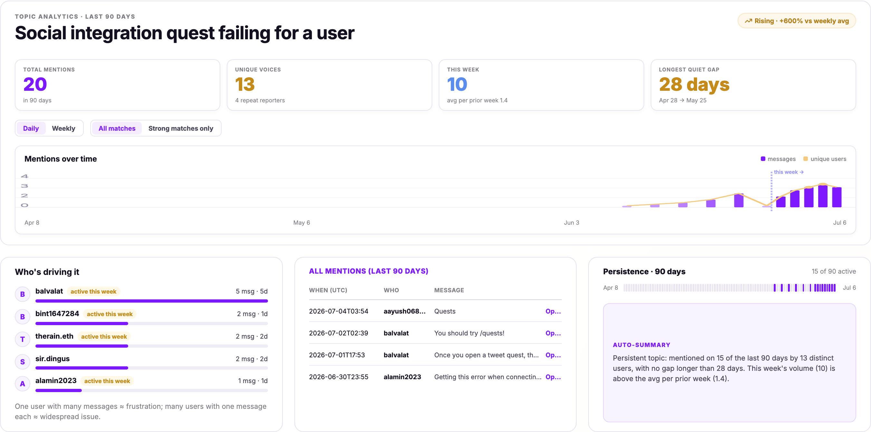This screenshot has width=871, height=432.
Task: Click the 'WHEN (UTC)' column header
Action: (328, 290)
